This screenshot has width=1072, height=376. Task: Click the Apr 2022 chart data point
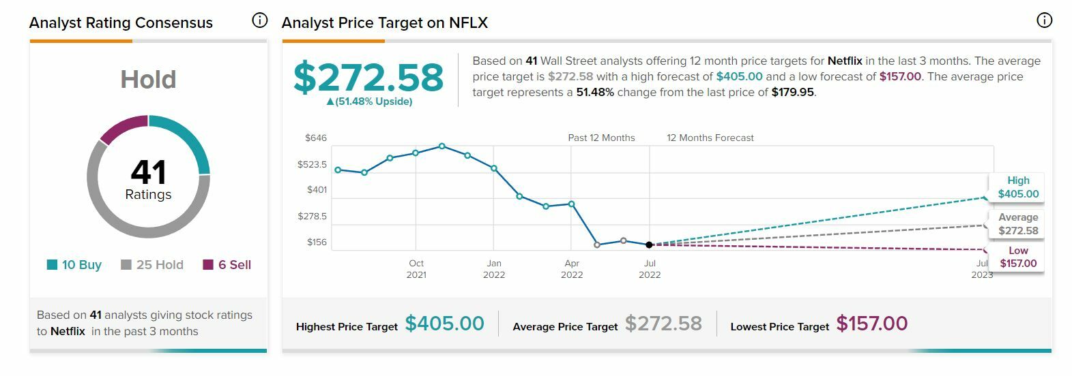pos(571,204)
